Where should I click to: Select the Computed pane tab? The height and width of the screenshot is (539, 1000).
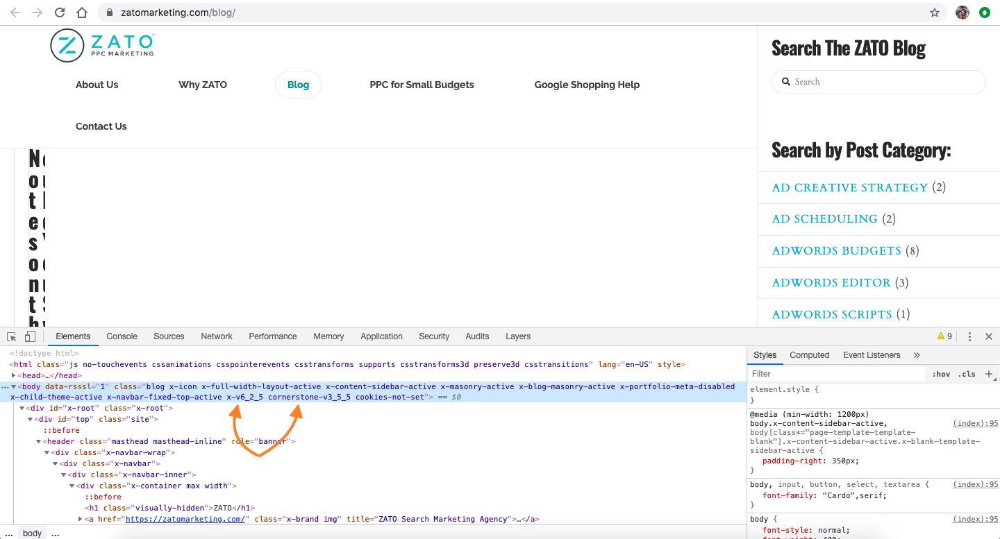[810, 355]
